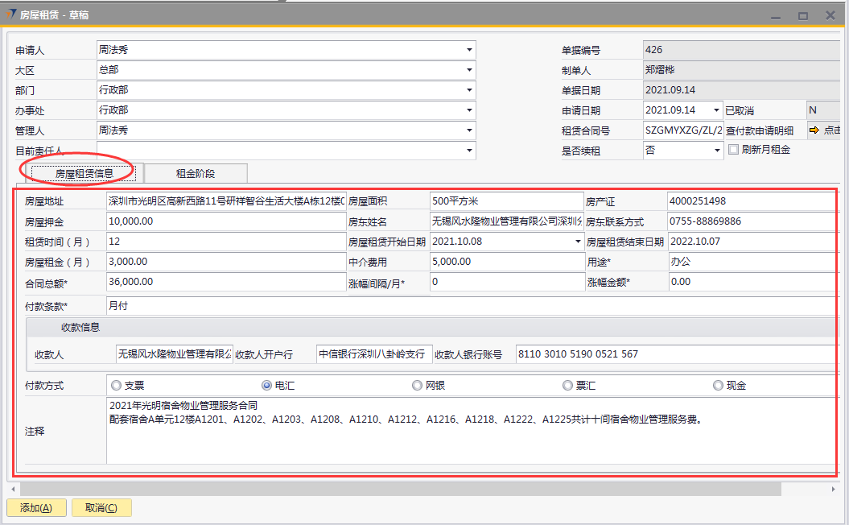Maximize the 房屋租赁 window

(802, 15)
